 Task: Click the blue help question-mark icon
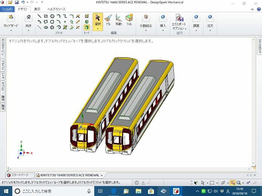[x=259, y=9]
